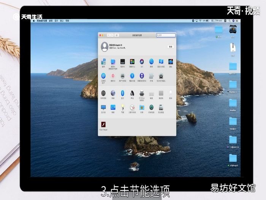Screen dimensions: 266x200
Task: Open Desktop & Screen Saver preferences
Action: click(x=113, y=62)
